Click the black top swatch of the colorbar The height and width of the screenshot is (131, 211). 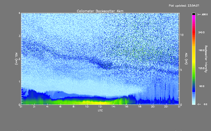coord(194,14)
